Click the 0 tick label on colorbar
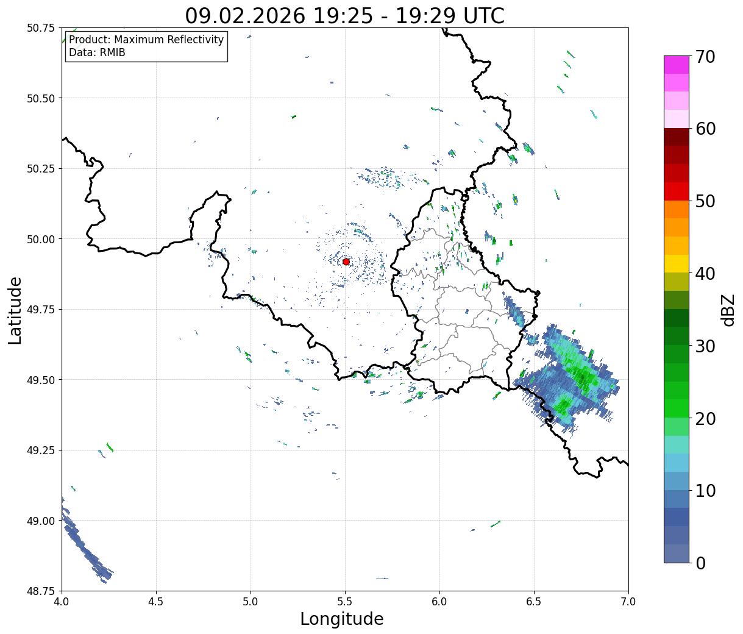 tap(700, 563)
